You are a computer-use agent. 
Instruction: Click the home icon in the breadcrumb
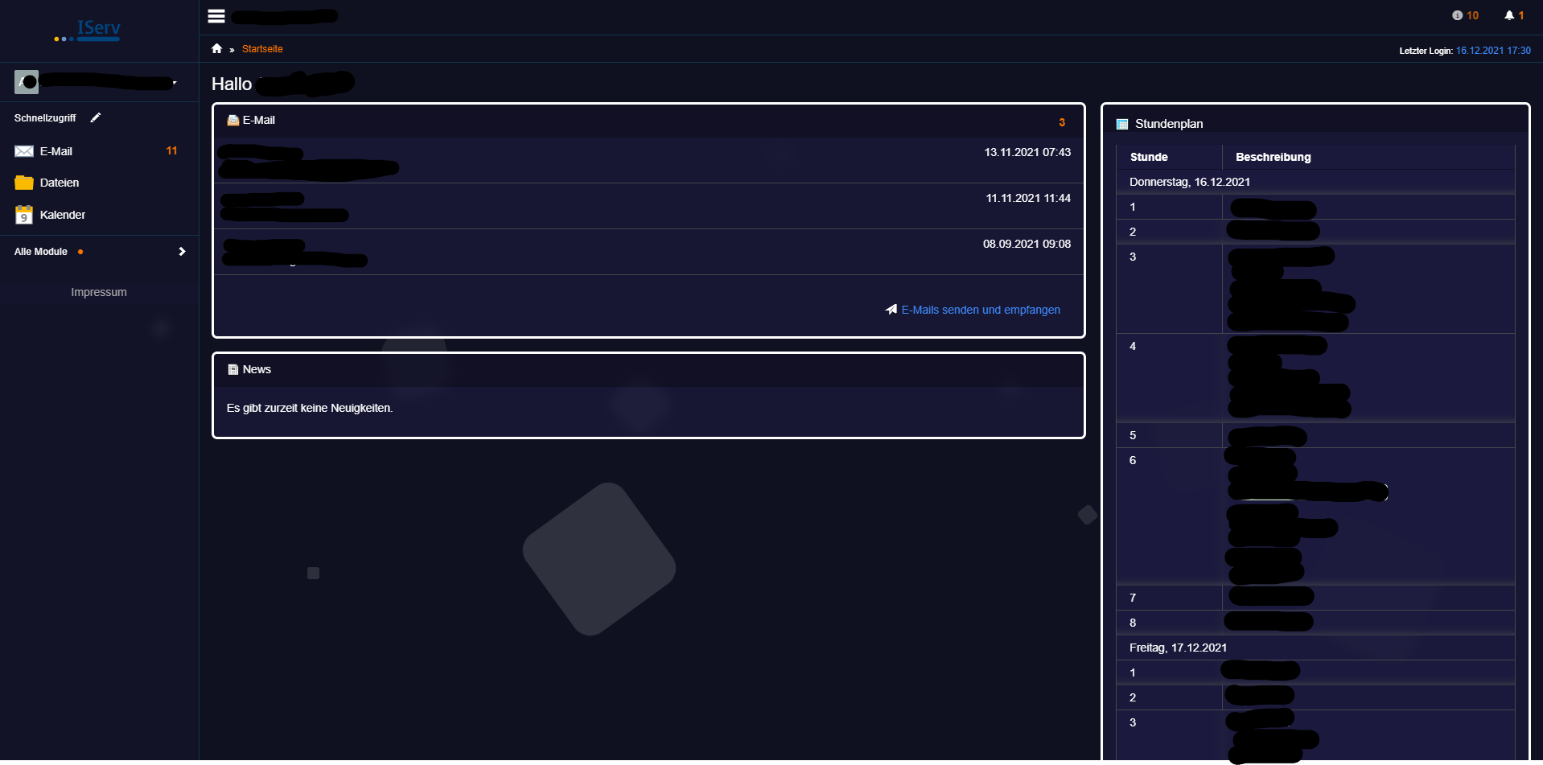[x=217, y=48]
